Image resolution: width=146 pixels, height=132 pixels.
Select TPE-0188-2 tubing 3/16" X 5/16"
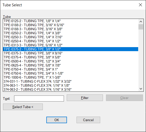pos(70,25)
